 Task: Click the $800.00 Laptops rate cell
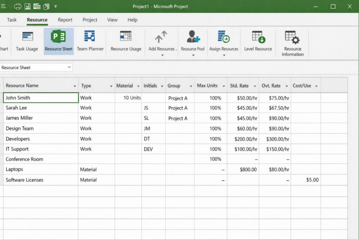point(243,170)
